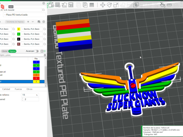The height and width of the screenshot is (137, 183).
Task: Open filament 4 Bambu PLA Basic dropdown
Action: pyautogui.click(x=32, y=34)
